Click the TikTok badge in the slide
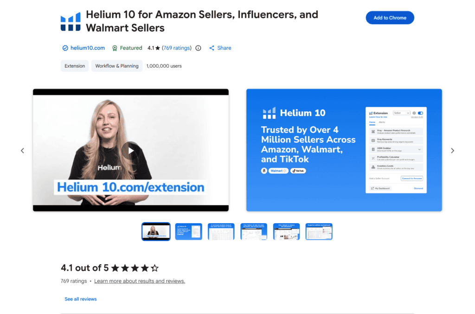 pyautogui.click(x=298, y=171)
